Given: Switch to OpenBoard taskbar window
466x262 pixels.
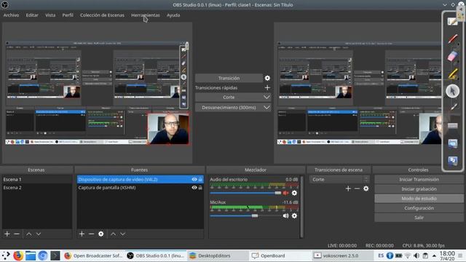Looking at the screenshot, I should (280, 255).
